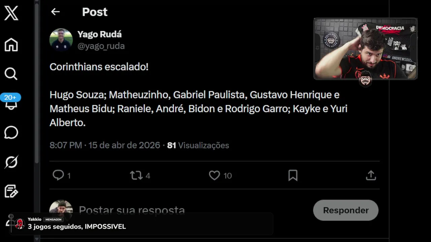This screenshot has height=242, width=431.
Task: Open the lists/compose note icon in sidebar
Action: [x=11, y=191]
